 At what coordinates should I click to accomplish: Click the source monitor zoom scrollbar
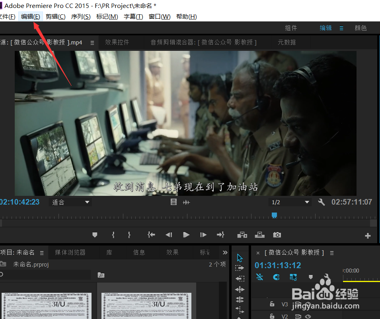[x=186, y=223]
